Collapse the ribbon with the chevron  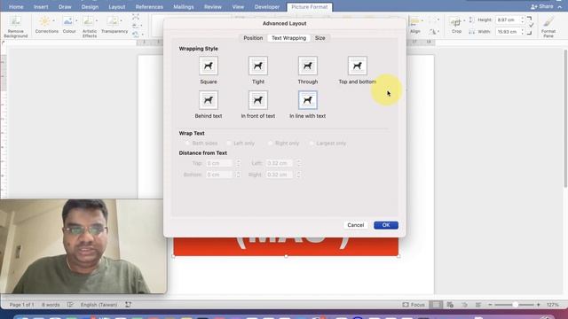(x=560, y=7)
